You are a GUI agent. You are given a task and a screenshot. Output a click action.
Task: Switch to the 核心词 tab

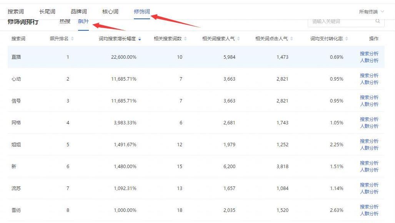[x=110, y=12]
